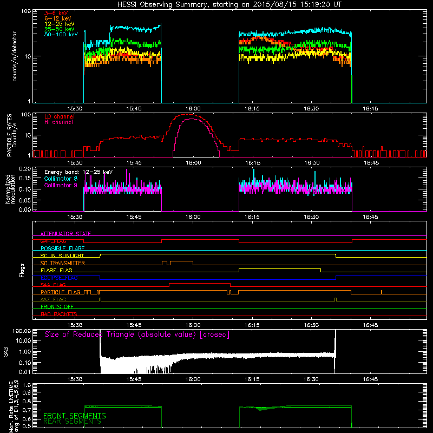The height and width of the screenshot is (433, 433).
Task: Select the "Collimator 9" legend label
Action: coord(61,185)
